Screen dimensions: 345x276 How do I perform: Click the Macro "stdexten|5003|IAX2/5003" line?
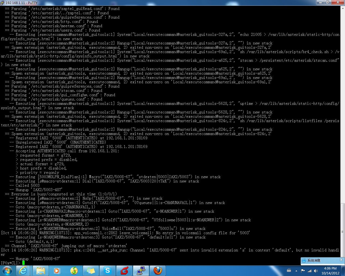(115, 177)
